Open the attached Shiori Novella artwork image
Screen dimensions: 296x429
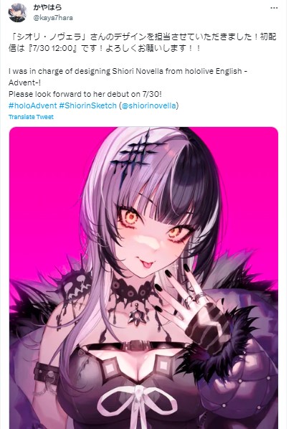tap(144, 278)
